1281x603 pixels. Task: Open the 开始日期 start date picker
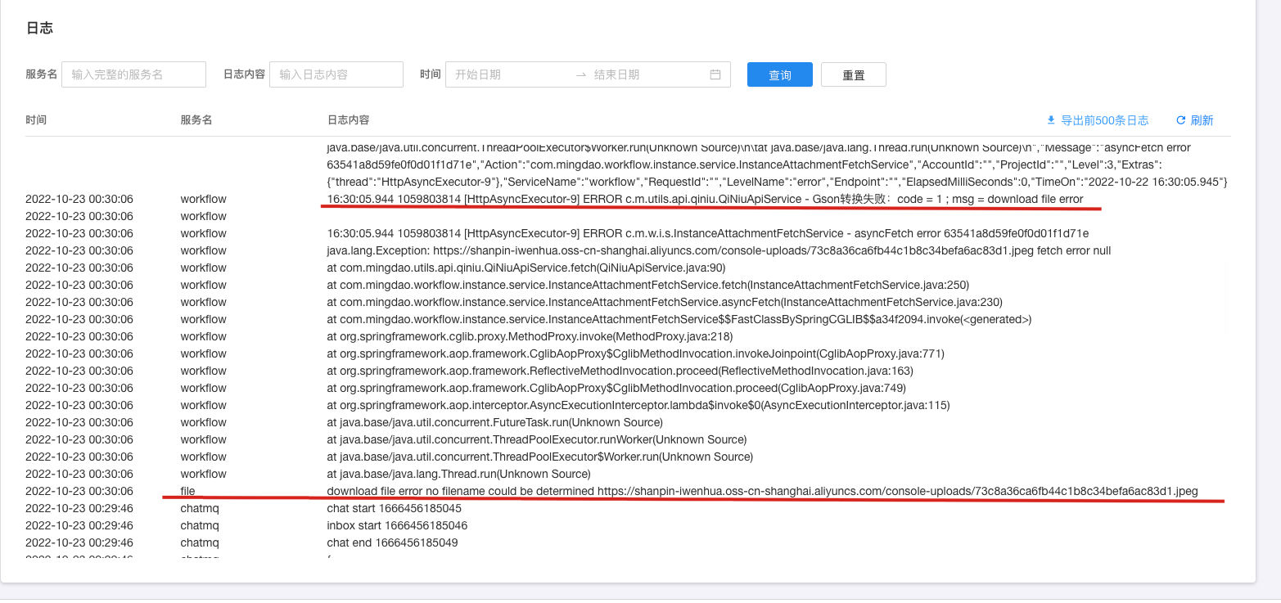499,74
